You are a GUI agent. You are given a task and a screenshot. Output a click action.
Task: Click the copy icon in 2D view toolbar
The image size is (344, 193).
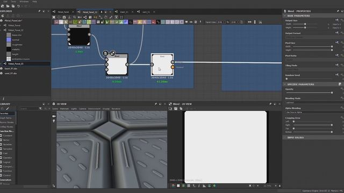[181, 108]
